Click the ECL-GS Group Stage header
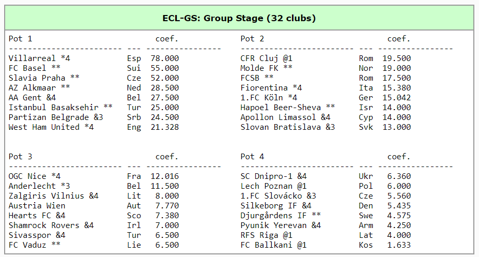The height and width of the screenshot is (257, 479). [239, 18]
